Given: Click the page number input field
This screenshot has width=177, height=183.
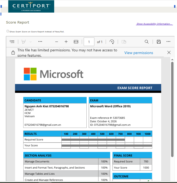Looking at the screenshot, I should point(89,42).
